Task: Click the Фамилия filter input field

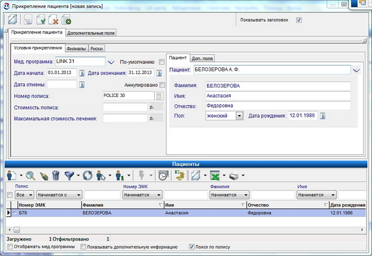Action: pyautogui.click(x=273, y=195)
